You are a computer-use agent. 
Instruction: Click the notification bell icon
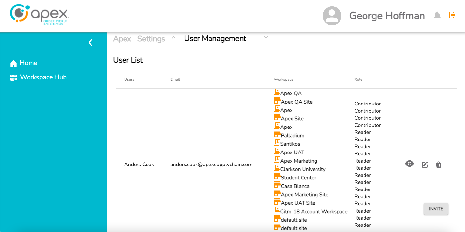pyautogui.click(x=437, y=15)
